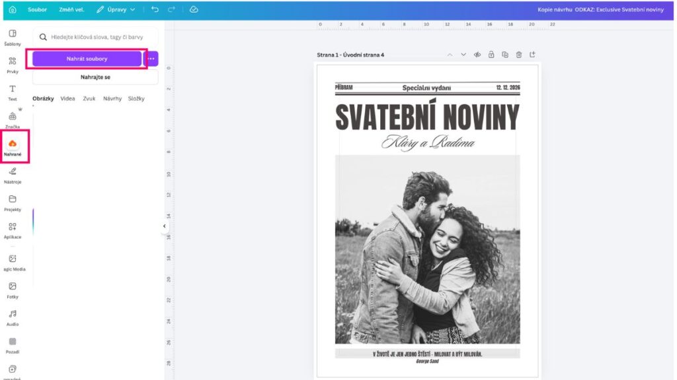Open the Projekty panel
Viewport: 677px width, 380px height.
tap(13, 203)
